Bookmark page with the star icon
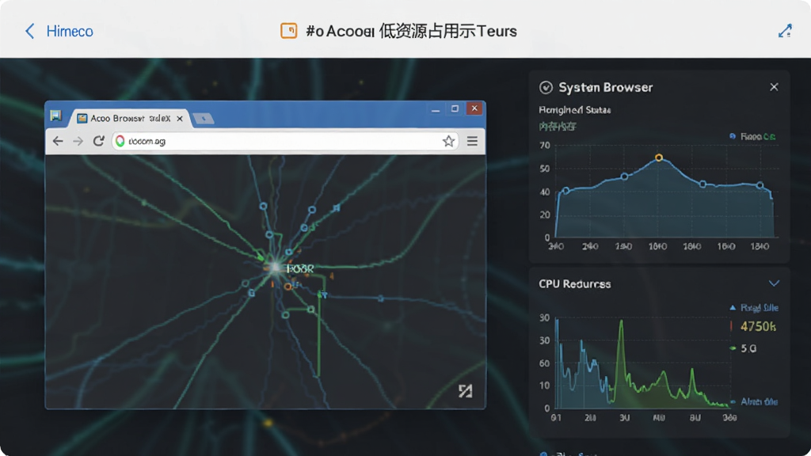811x456 pixels. [448, 141]
